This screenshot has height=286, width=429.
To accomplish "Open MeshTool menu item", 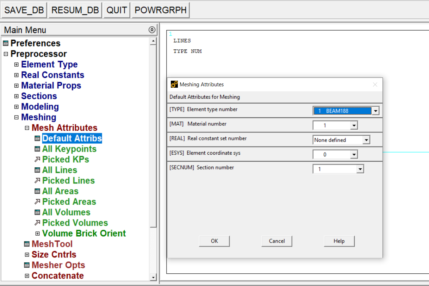I will coord(52,244).
